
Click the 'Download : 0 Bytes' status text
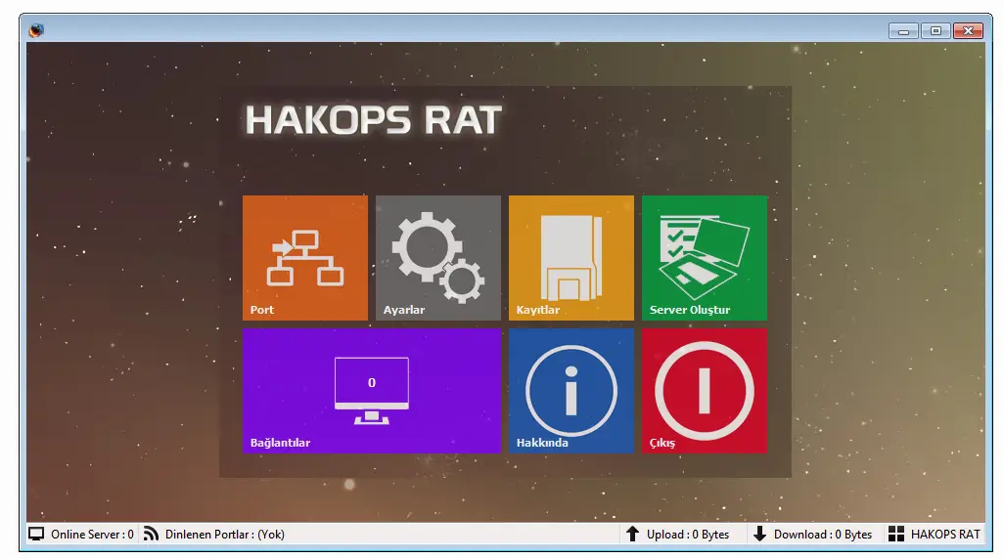coord(823,534)
